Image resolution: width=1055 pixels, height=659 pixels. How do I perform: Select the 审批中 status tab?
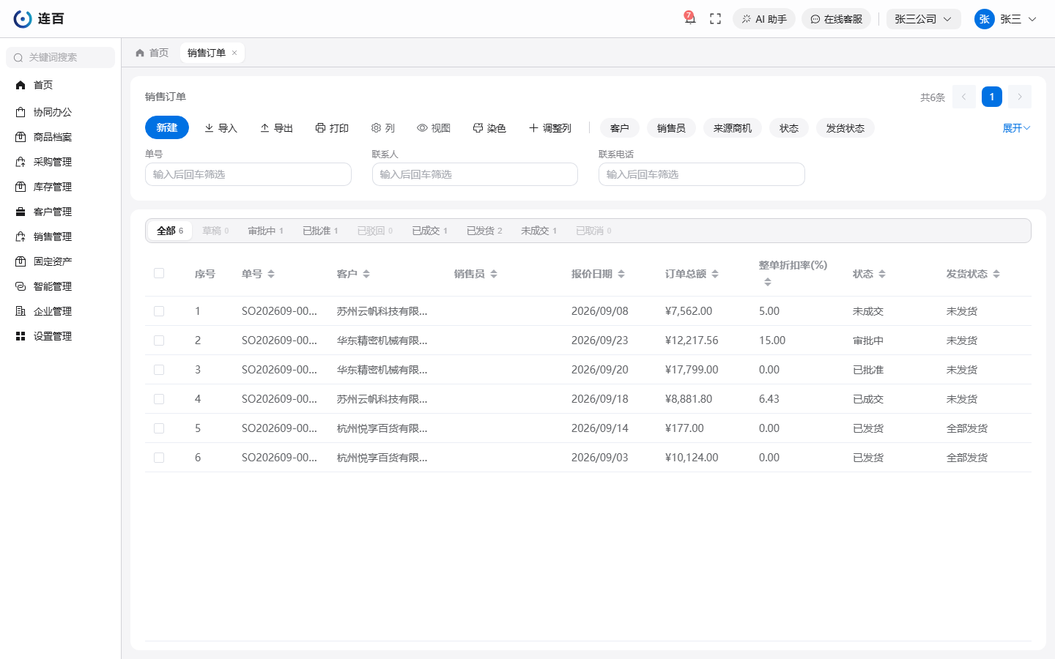pos(265,231)
